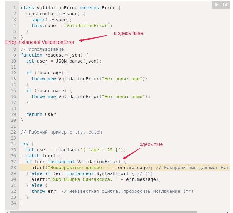Click 'err instanceof ValidationError' on line 27

point(77,162)
